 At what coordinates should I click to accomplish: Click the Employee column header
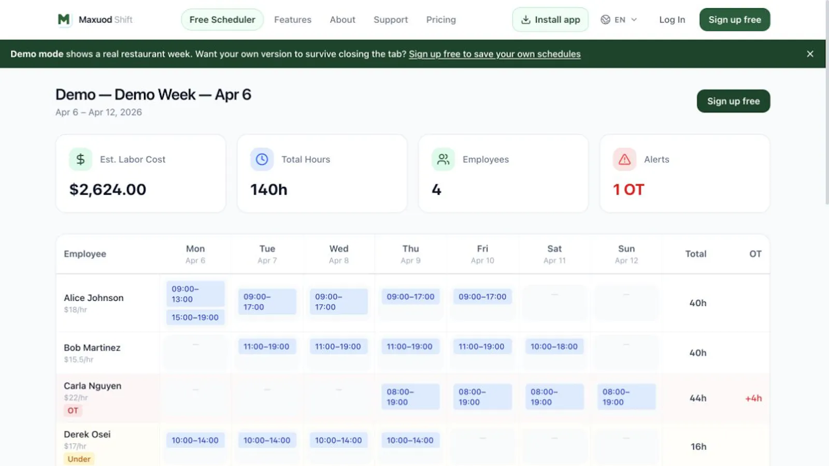(x=85, y=254)
